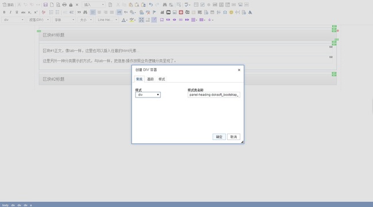Click the 确定 (OK) button

(219, 136)
